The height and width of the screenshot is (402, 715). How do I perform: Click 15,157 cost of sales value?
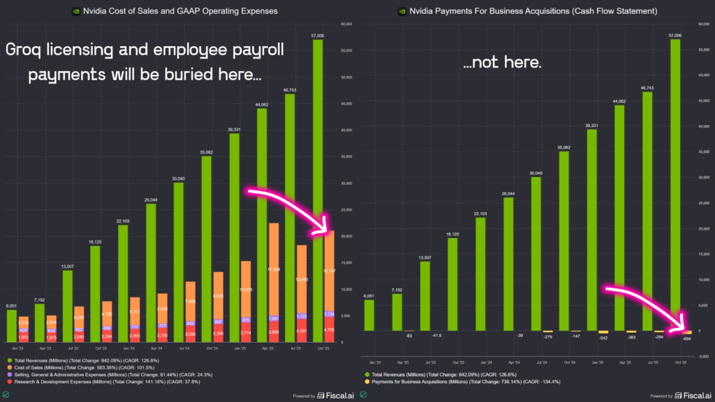(x=330, y=271)
